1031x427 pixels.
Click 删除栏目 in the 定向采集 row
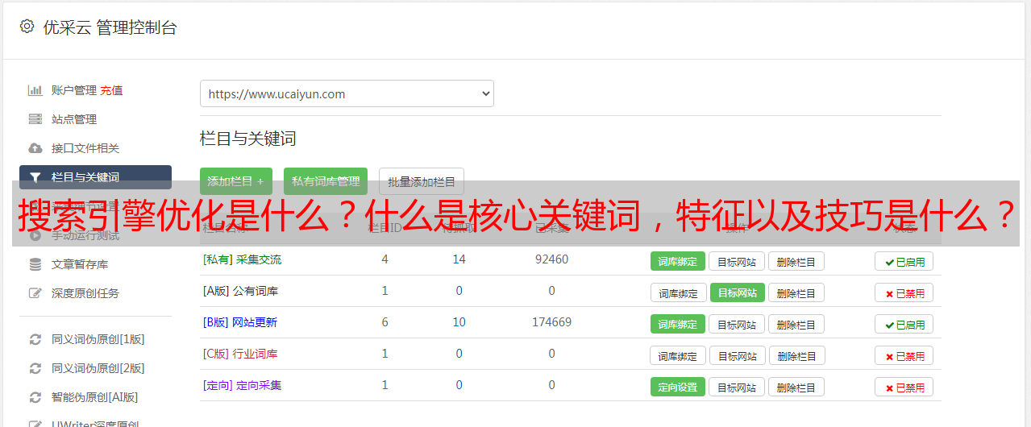point(796,387)
